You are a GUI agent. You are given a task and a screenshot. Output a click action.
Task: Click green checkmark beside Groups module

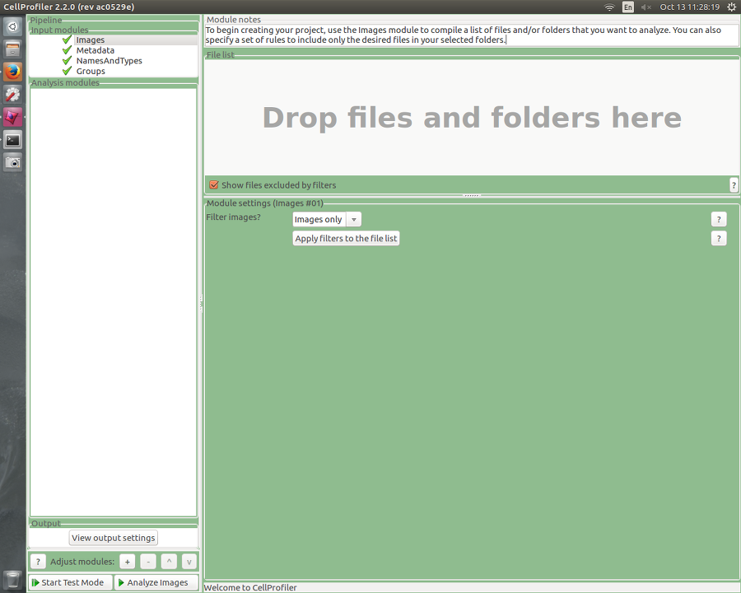[68, 71]
